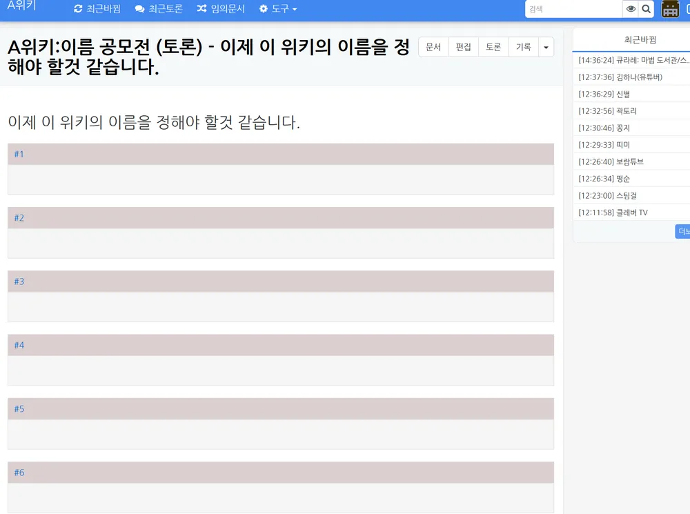Click the 더보기 button below recent changes
The image size is (690, 514).
[682, 231]
